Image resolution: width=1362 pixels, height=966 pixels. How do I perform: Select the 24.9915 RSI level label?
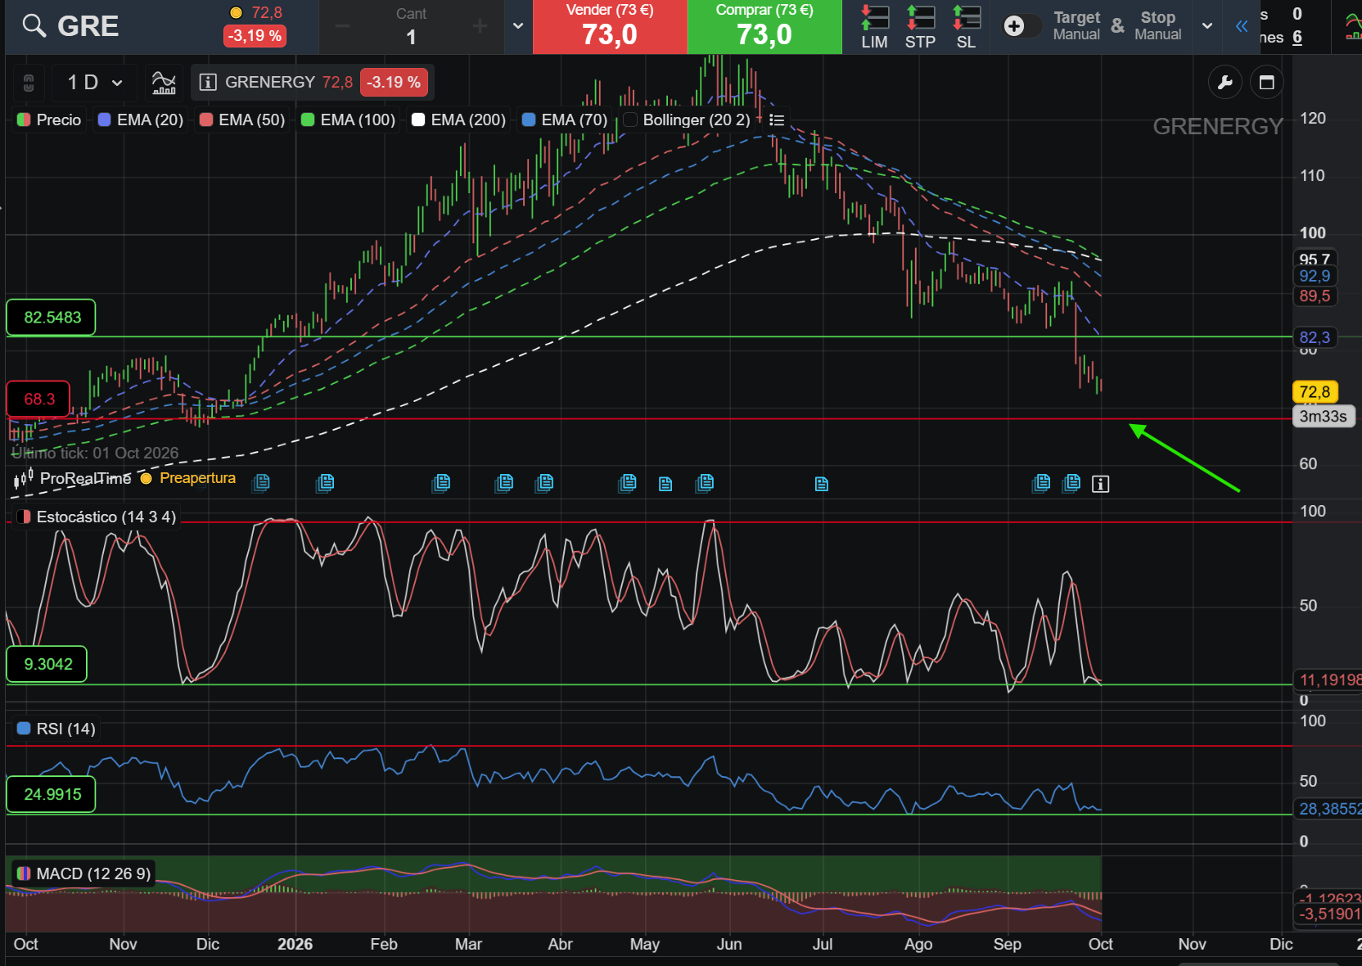pos(51,795)
